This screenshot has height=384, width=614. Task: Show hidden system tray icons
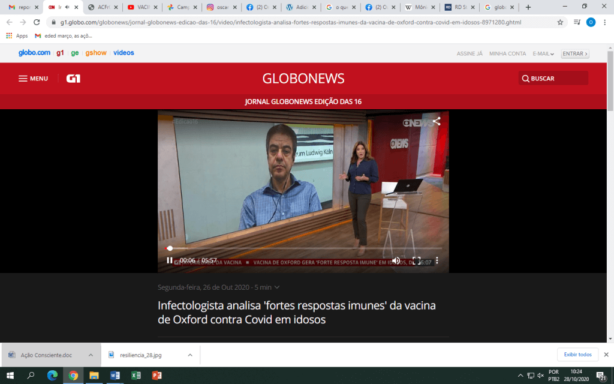tap(520, 376)
